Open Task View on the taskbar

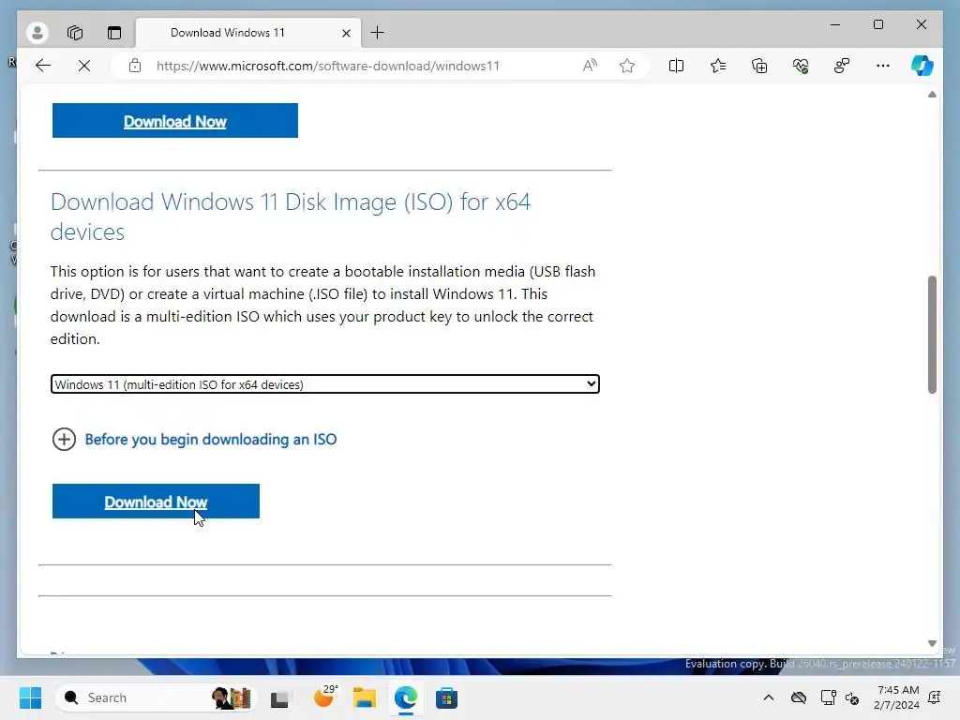[x=279, y=697]
